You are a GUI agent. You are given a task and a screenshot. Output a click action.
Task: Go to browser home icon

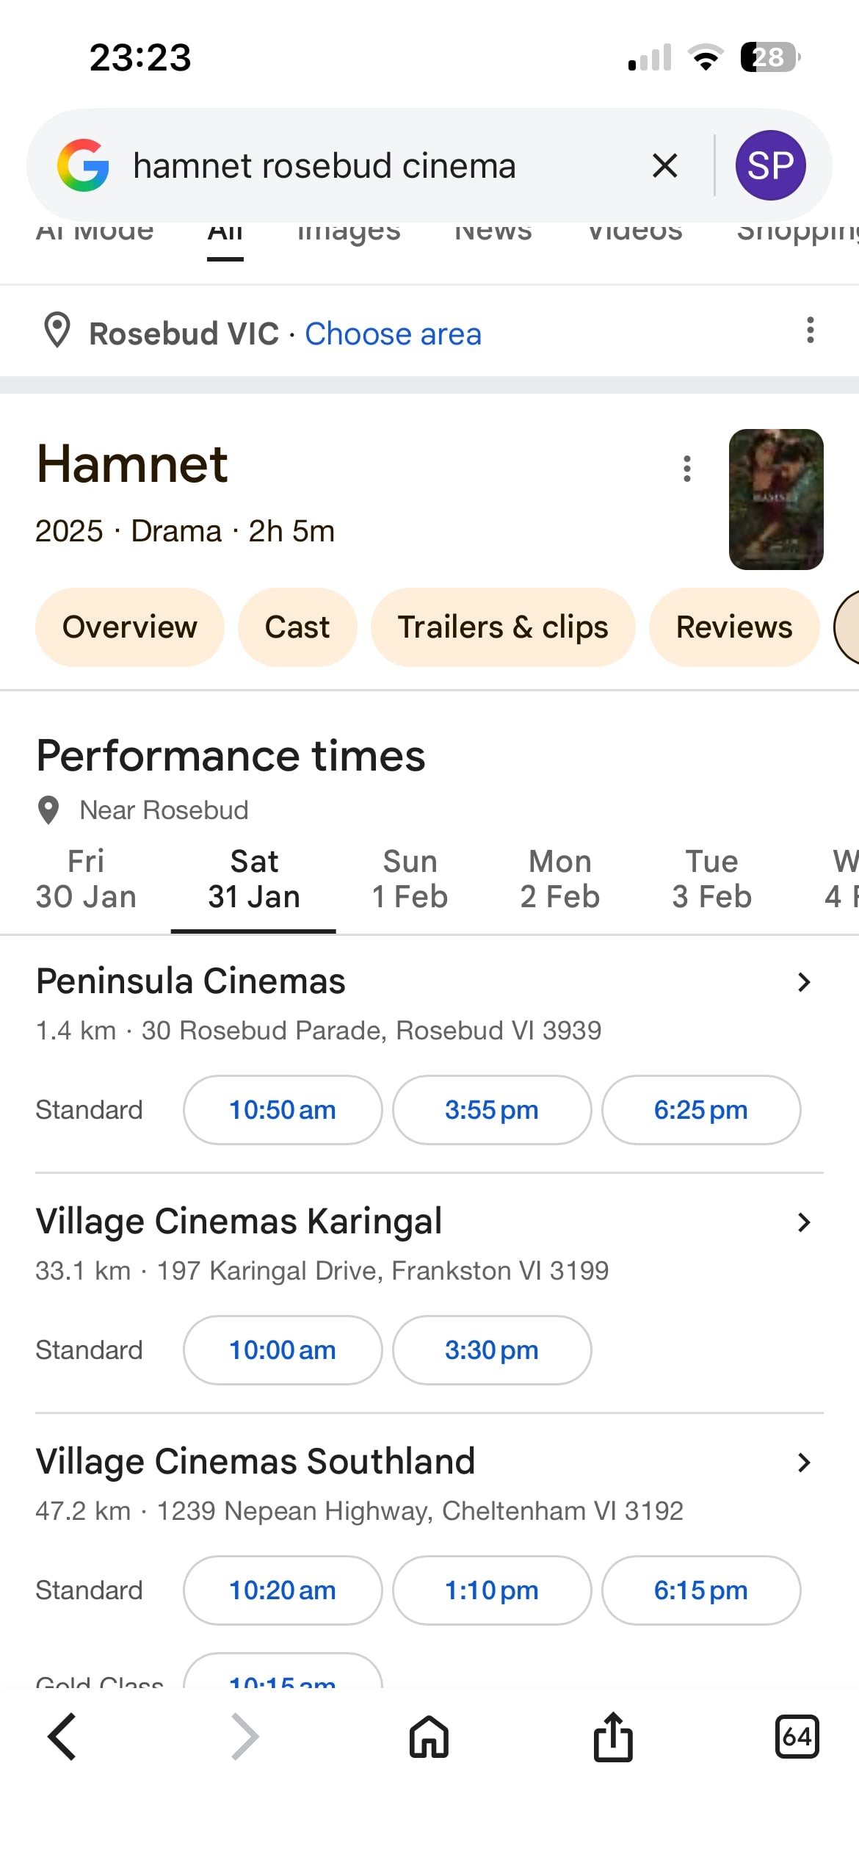429,1737
